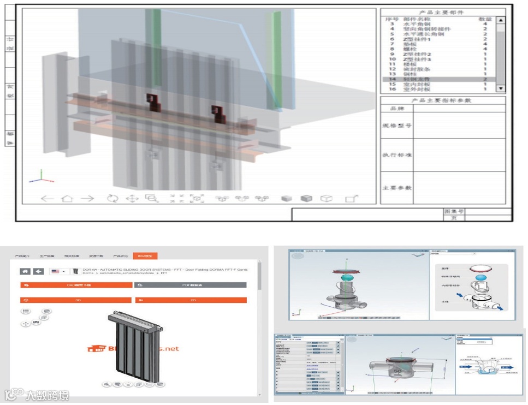Screen dimensions: 528x405
Task: Open the third tab in the product page
Action: (x=72, y=256)
